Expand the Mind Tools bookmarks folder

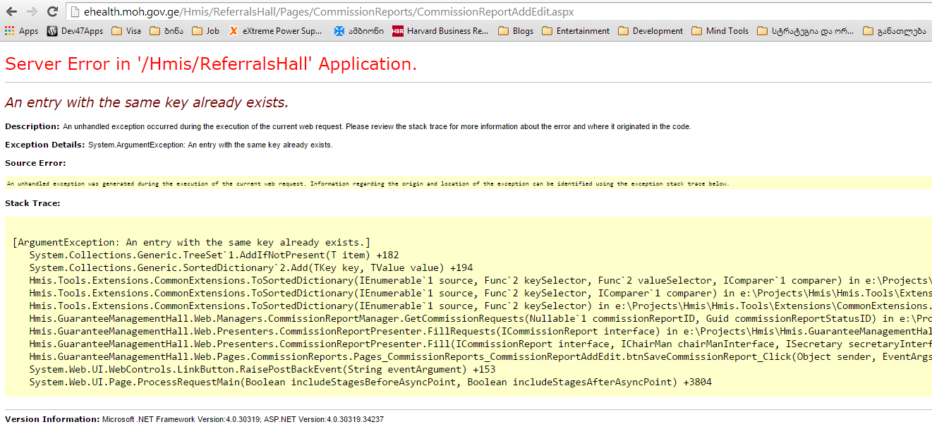(x=720, y=31)
